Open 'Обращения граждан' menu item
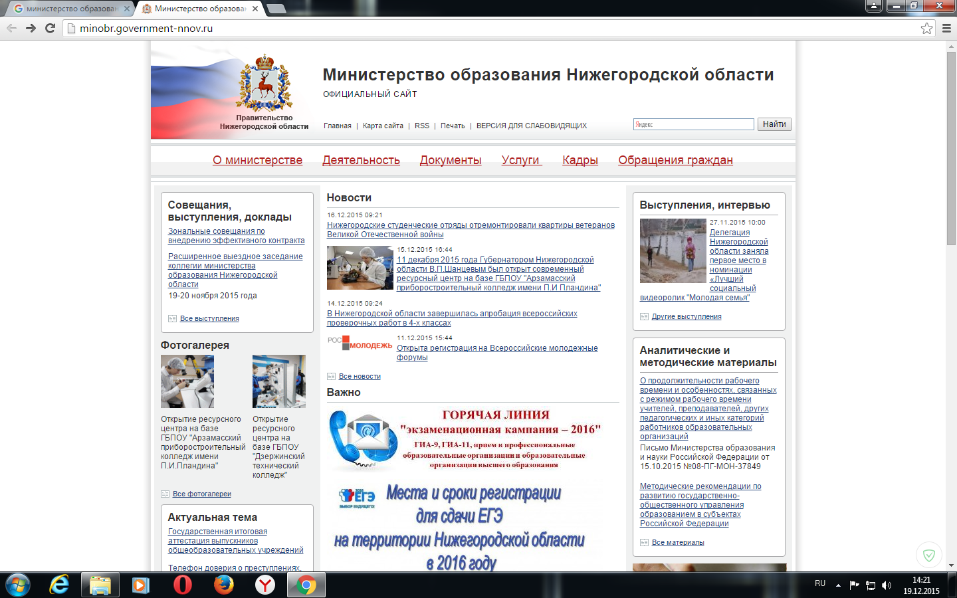This screenshot has width=957, height=598. pyautogui.click(x=675, y=160)
